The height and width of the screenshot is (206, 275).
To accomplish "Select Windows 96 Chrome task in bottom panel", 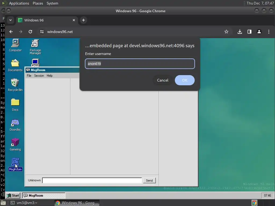I will point(77,203).
